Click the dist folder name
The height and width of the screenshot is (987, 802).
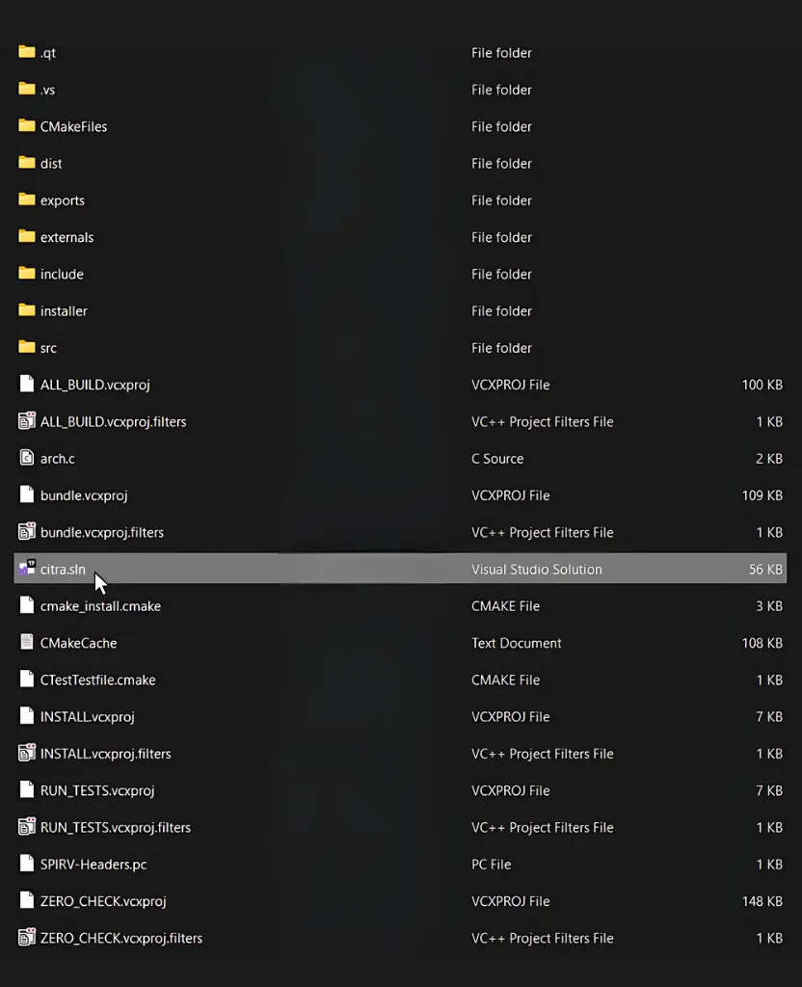pos(51,164)
